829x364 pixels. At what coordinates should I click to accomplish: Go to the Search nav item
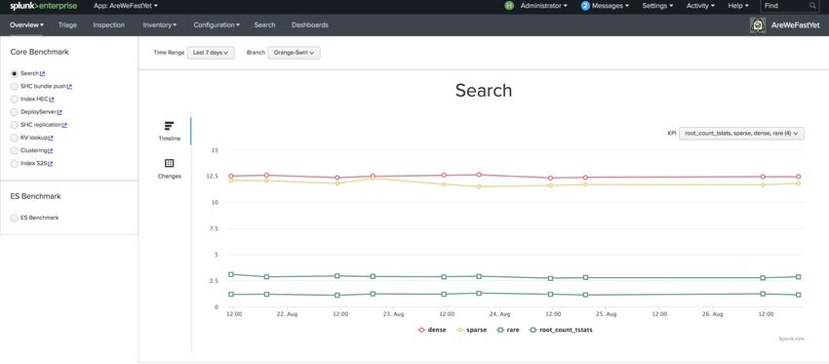[264, 24]
